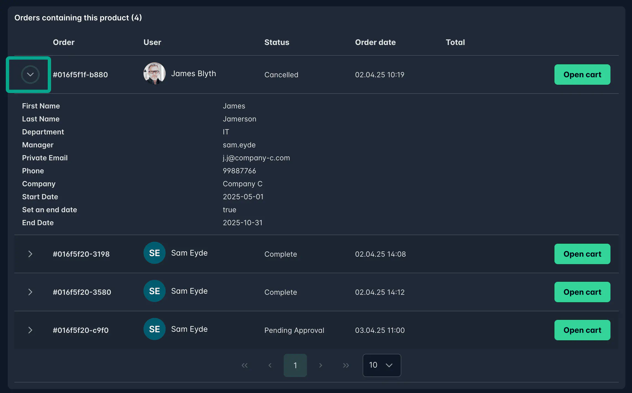Screen dimensions: 632x393
Task: Click the private email j.j@company-c.com
Action: click(256, 158)
